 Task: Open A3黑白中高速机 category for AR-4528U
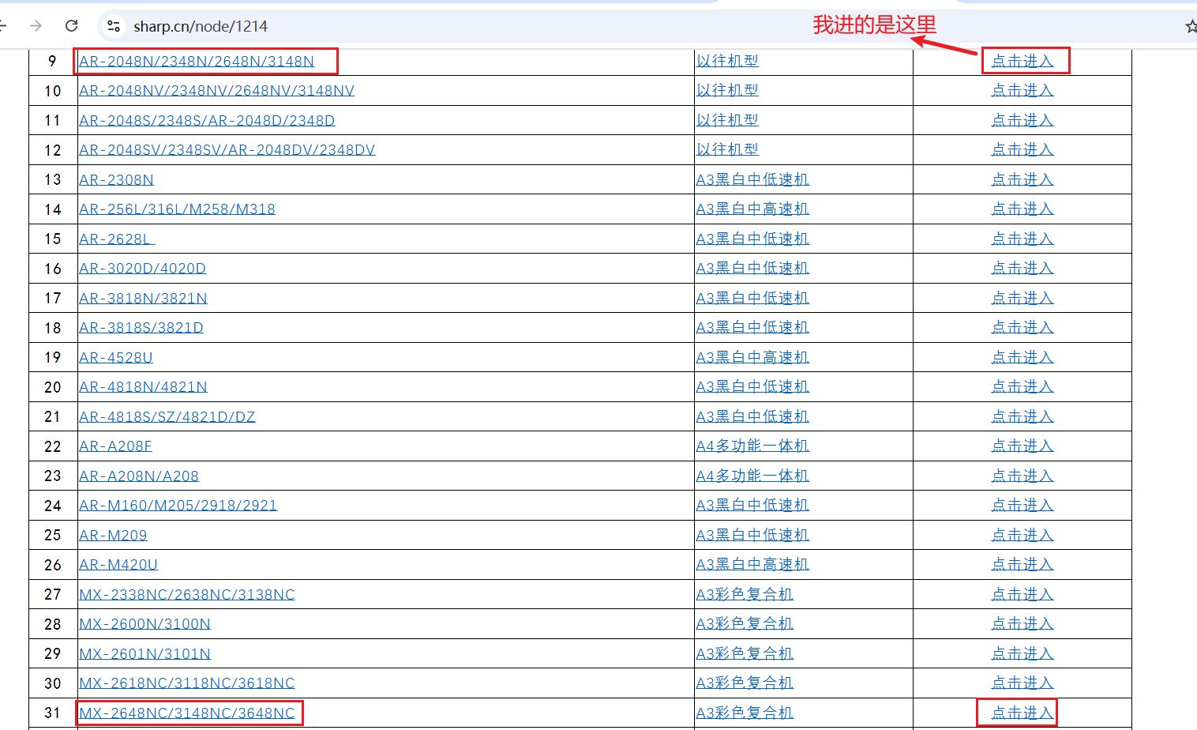pyautogui.click(x=752, y=357)
